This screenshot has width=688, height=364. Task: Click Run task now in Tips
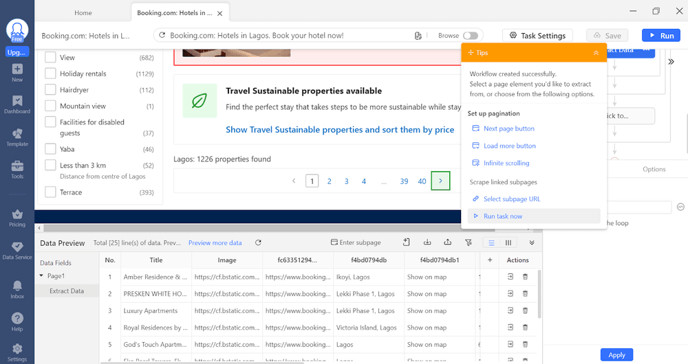534,216
